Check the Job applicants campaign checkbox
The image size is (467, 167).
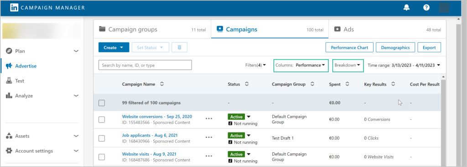click(102, 138)
